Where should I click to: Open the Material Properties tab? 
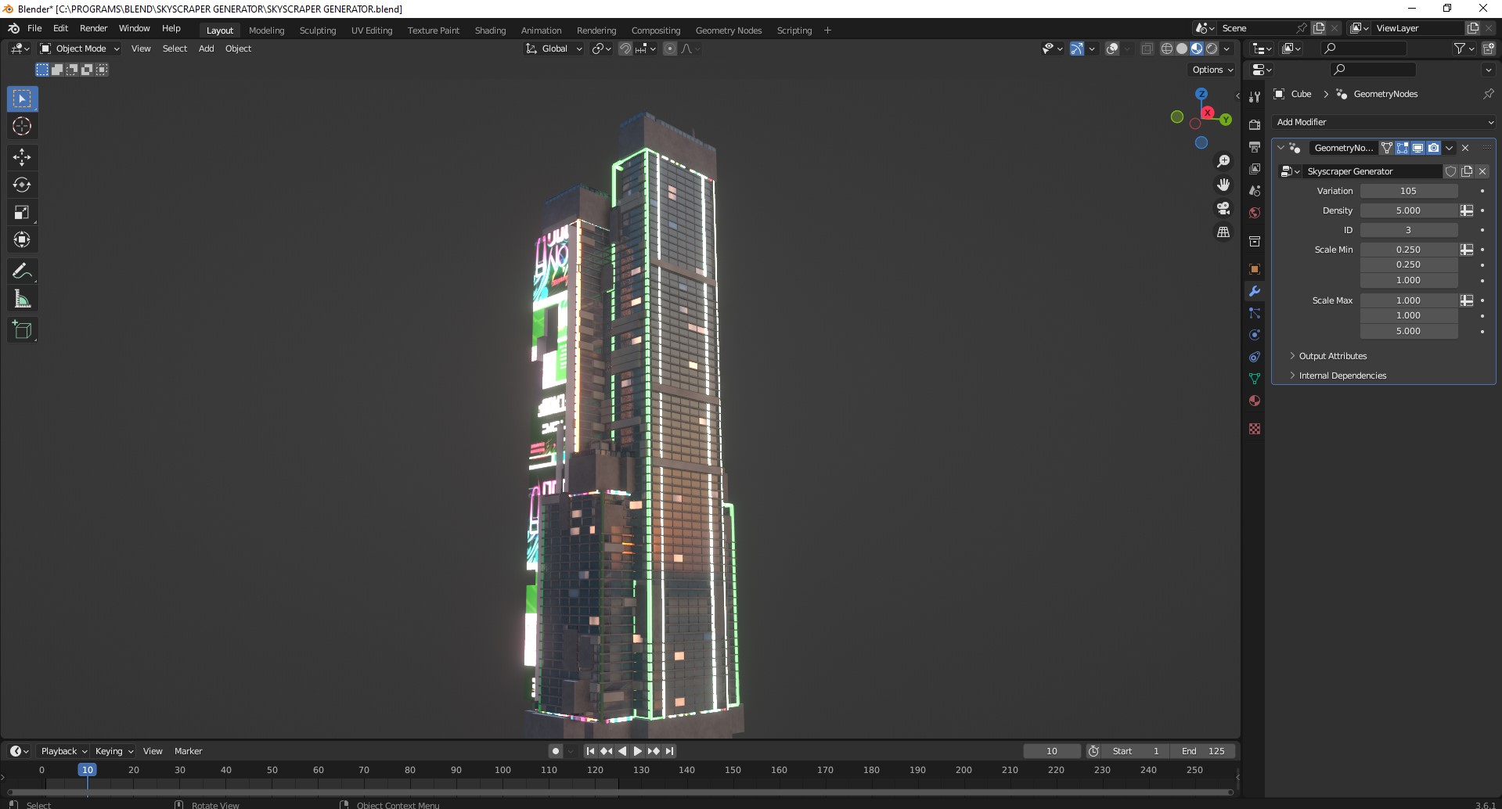coord(1254,400)
